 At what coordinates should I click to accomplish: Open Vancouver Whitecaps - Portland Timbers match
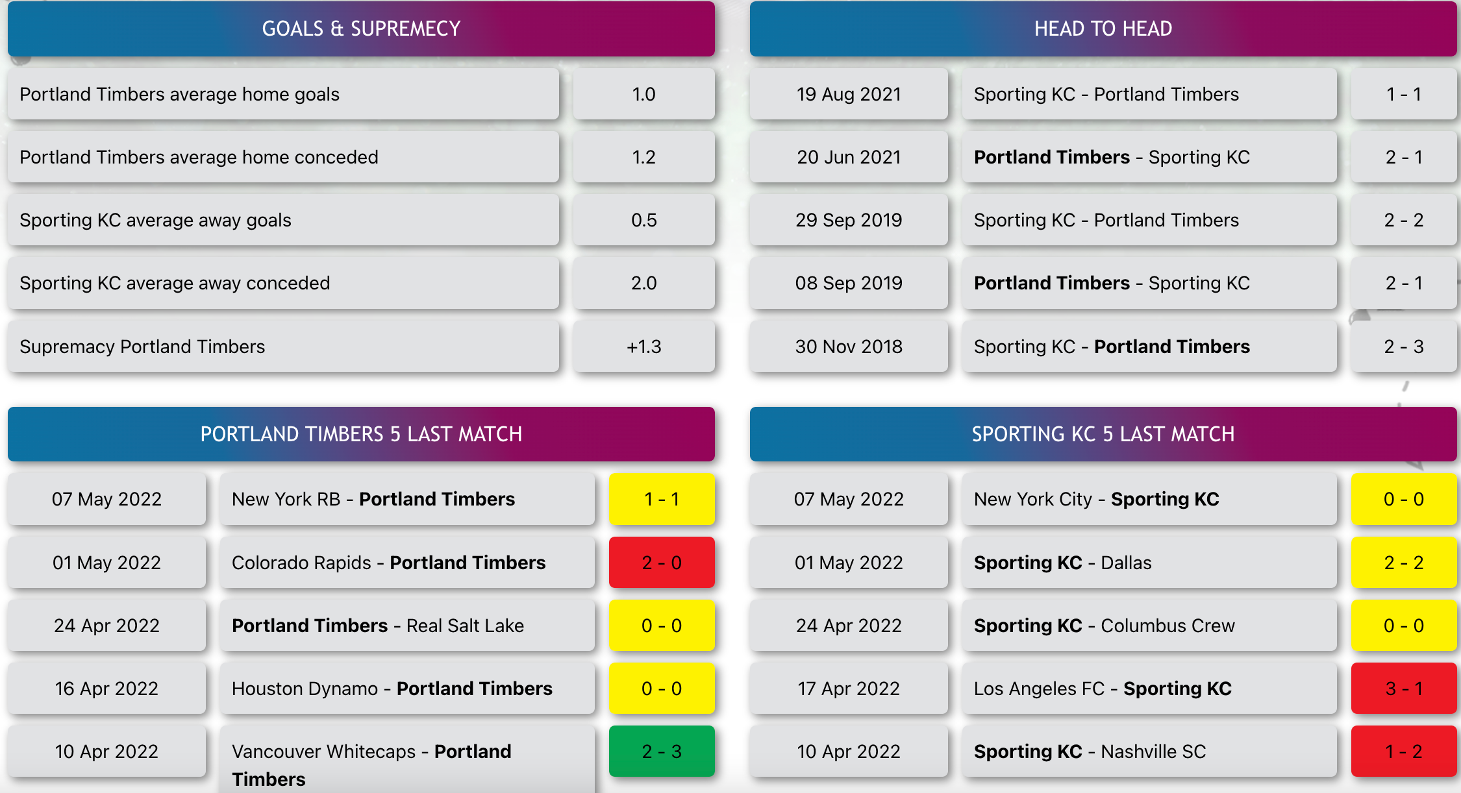pyautogui.click(x=407, y=759)
